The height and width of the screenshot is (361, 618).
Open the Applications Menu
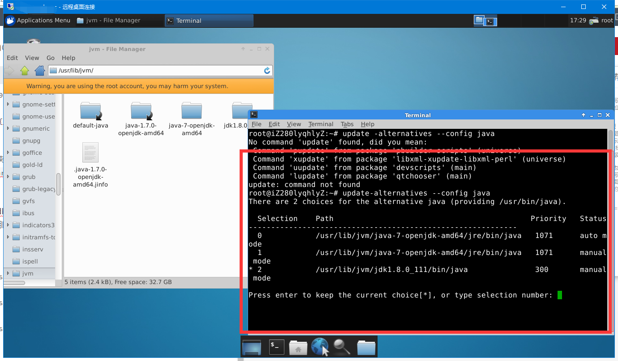click(x=38, y=20)
